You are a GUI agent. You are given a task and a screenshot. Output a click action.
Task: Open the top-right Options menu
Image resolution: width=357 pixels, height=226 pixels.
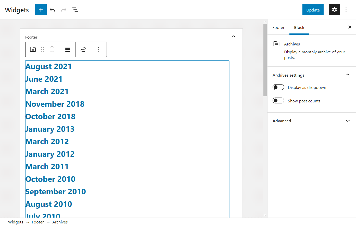click(x=346, y=9)
